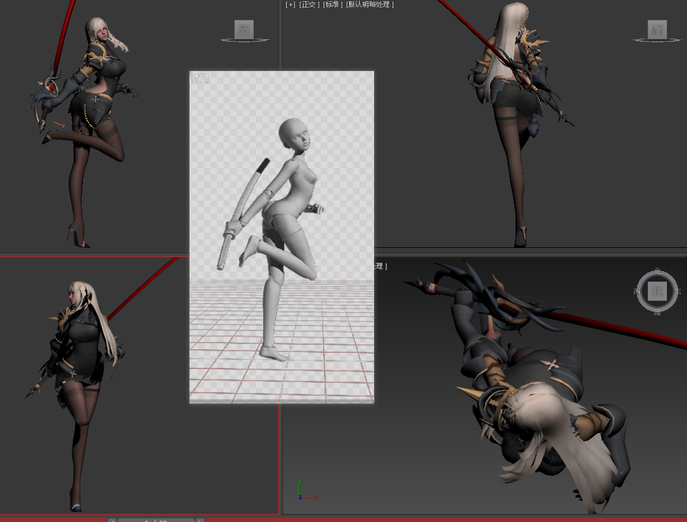Step the time slider back with left arrow
Viewport: 687px width, 522px height.
coord(112,520)
